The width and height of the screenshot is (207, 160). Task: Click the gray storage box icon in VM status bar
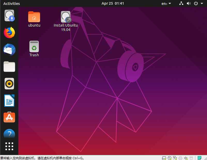(191, 158)
